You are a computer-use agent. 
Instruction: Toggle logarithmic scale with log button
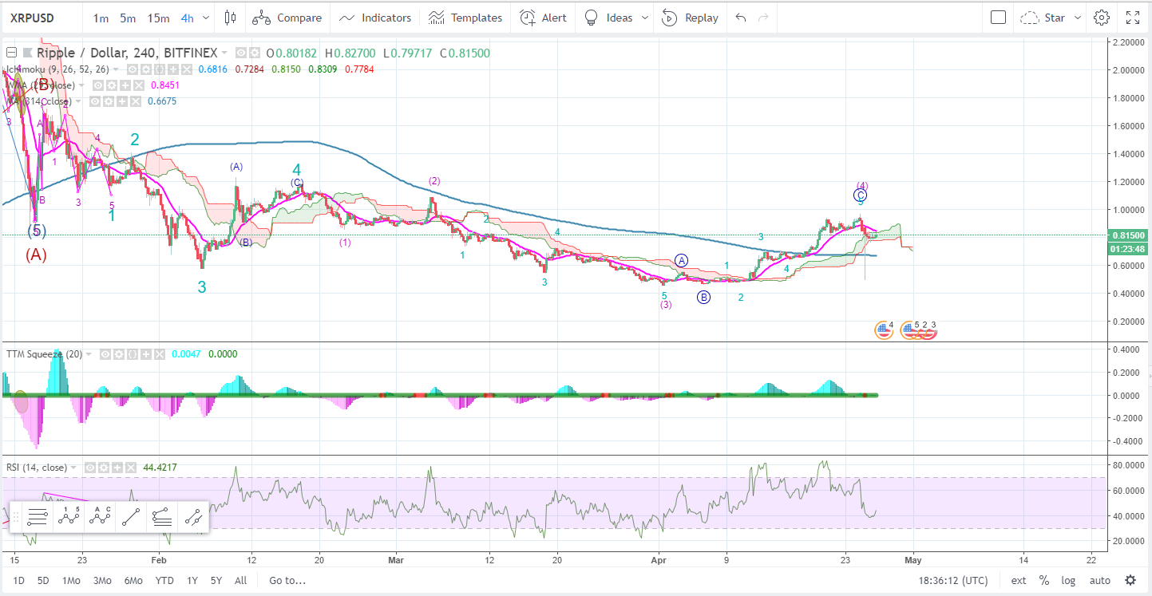point(1068,580)
